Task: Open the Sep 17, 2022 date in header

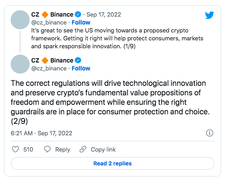Action: pyautogui.click(x=103, y=15)
